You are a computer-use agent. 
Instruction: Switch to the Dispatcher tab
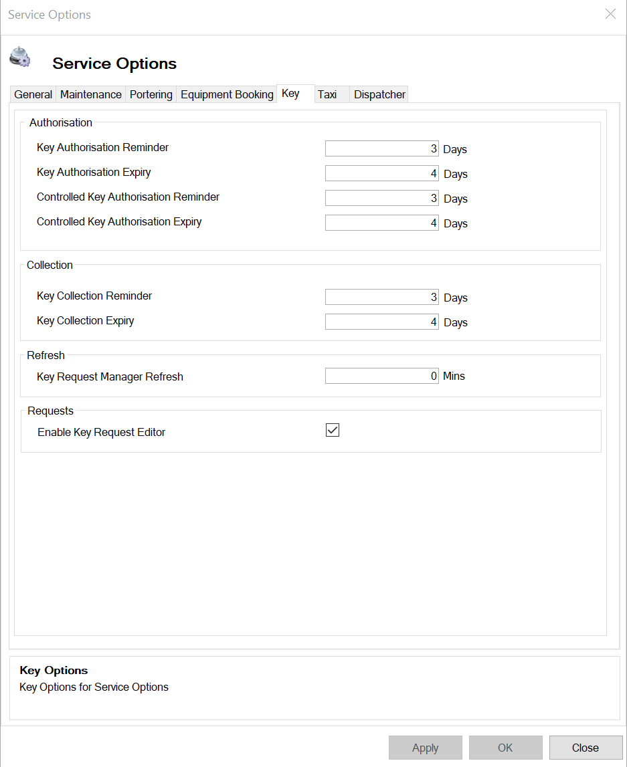(379, 94)
